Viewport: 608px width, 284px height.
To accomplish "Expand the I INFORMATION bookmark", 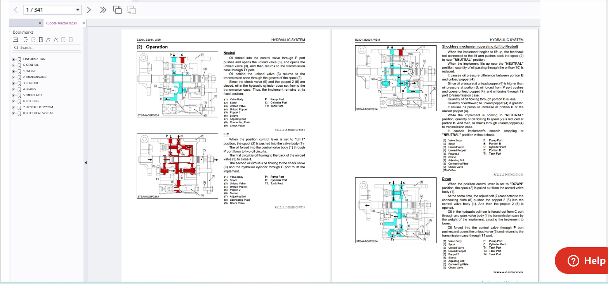I will coord(14,59).
